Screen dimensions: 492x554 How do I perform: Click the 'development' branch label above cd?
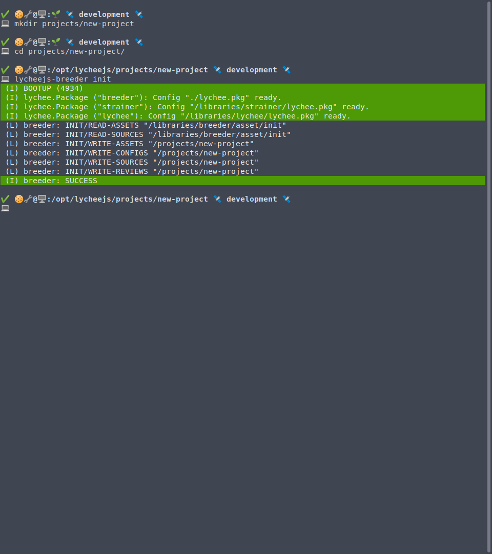(104, 42)
